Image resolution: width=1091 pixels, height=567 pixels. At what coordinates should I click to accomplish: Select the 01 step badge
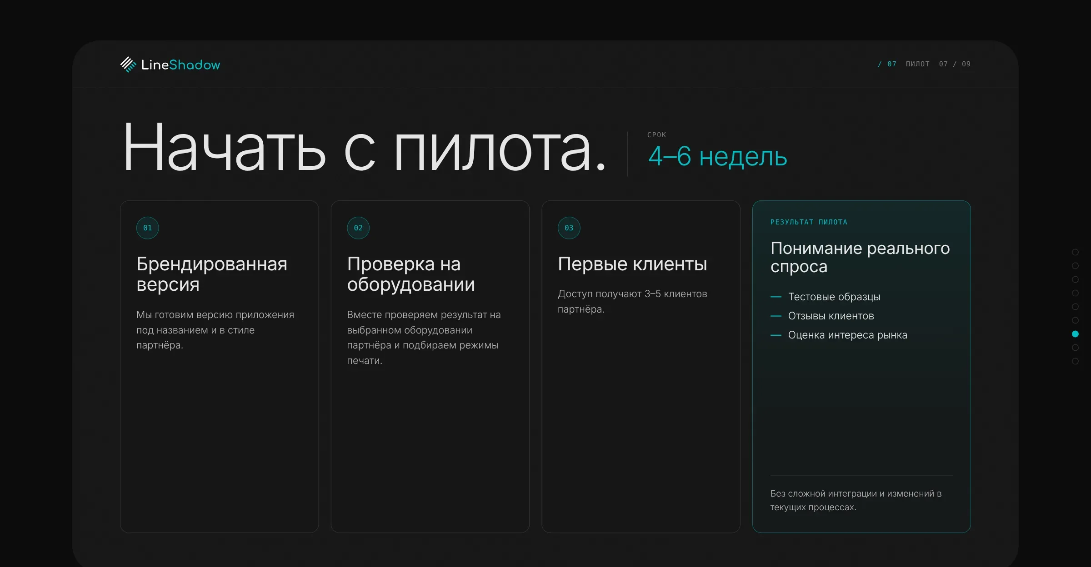(x=148, y=228)
